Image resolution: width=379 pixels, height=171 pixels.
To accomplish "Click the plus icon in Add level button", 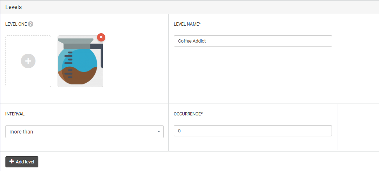I will (12, 162).
